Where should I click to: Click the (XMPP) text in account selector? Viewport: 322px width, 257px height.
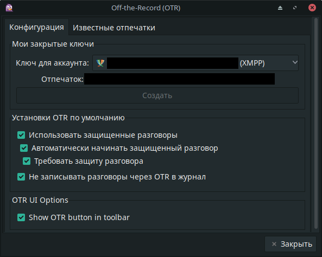point(252,63)
